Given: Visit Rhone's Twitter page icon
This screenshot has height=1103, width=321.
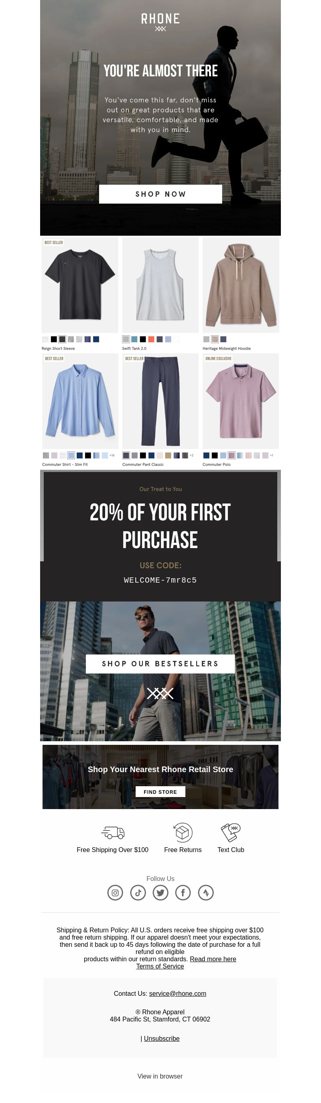Looking at the screenshot, I should pos(160,892).
